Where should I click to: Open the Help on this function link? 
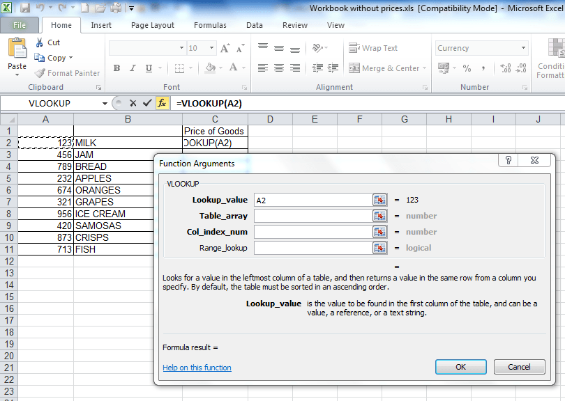click(x=197, y=368)
